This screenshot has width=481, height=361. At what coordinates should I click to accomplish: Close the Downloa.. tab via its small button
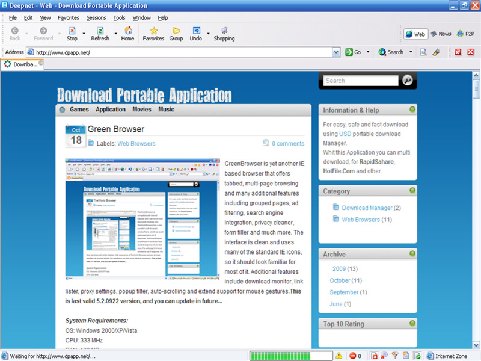[40, 63]
